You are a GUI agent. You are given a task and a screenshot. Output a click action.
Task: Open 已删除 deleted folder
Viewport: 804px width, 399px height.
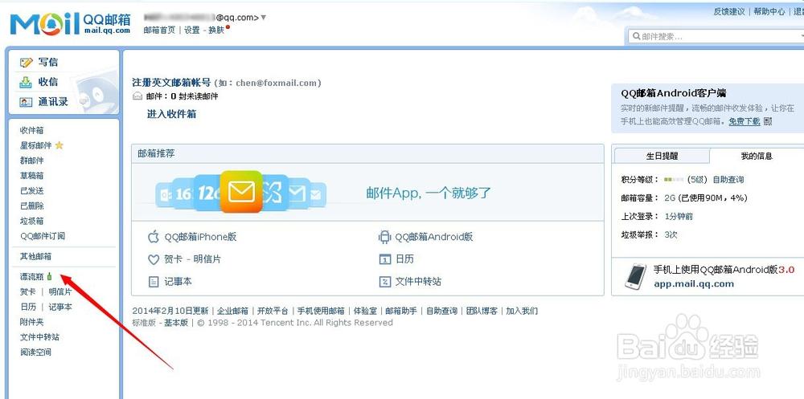tap(32, 206)
